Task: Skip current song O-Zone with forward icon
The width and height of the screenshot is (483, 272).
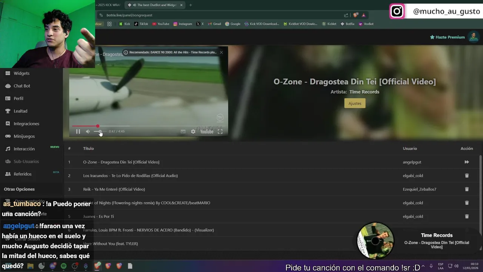Action: coord(467,162)
